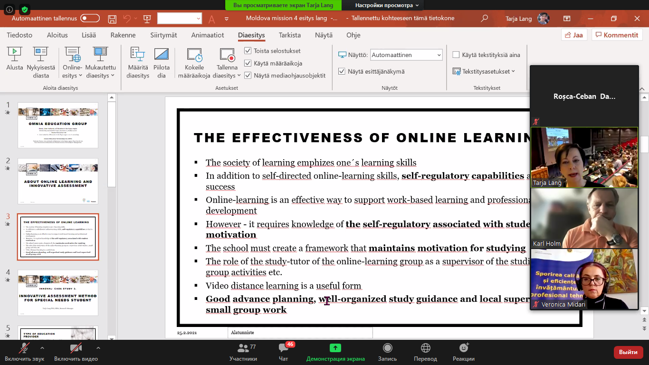The image size is (649, 365).
Task: Click the Piilota dia icon
Action: point(162,55)
